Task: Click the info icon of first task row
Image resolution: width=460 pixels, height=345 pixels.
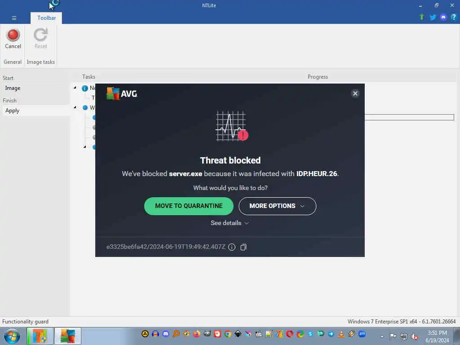Action: coord(85,88)
